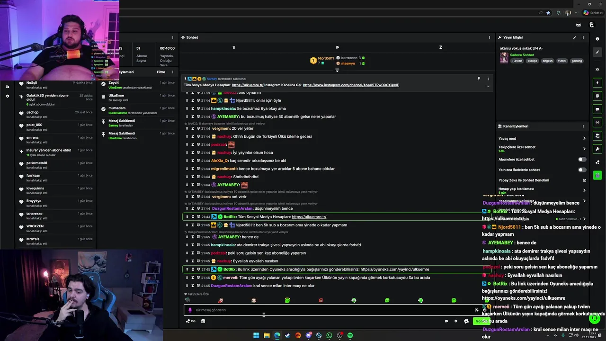Toggle Yalnızca ifadelerle sohbet switch
This screenshot has width=606, height=341.
[x=582, y=170]
